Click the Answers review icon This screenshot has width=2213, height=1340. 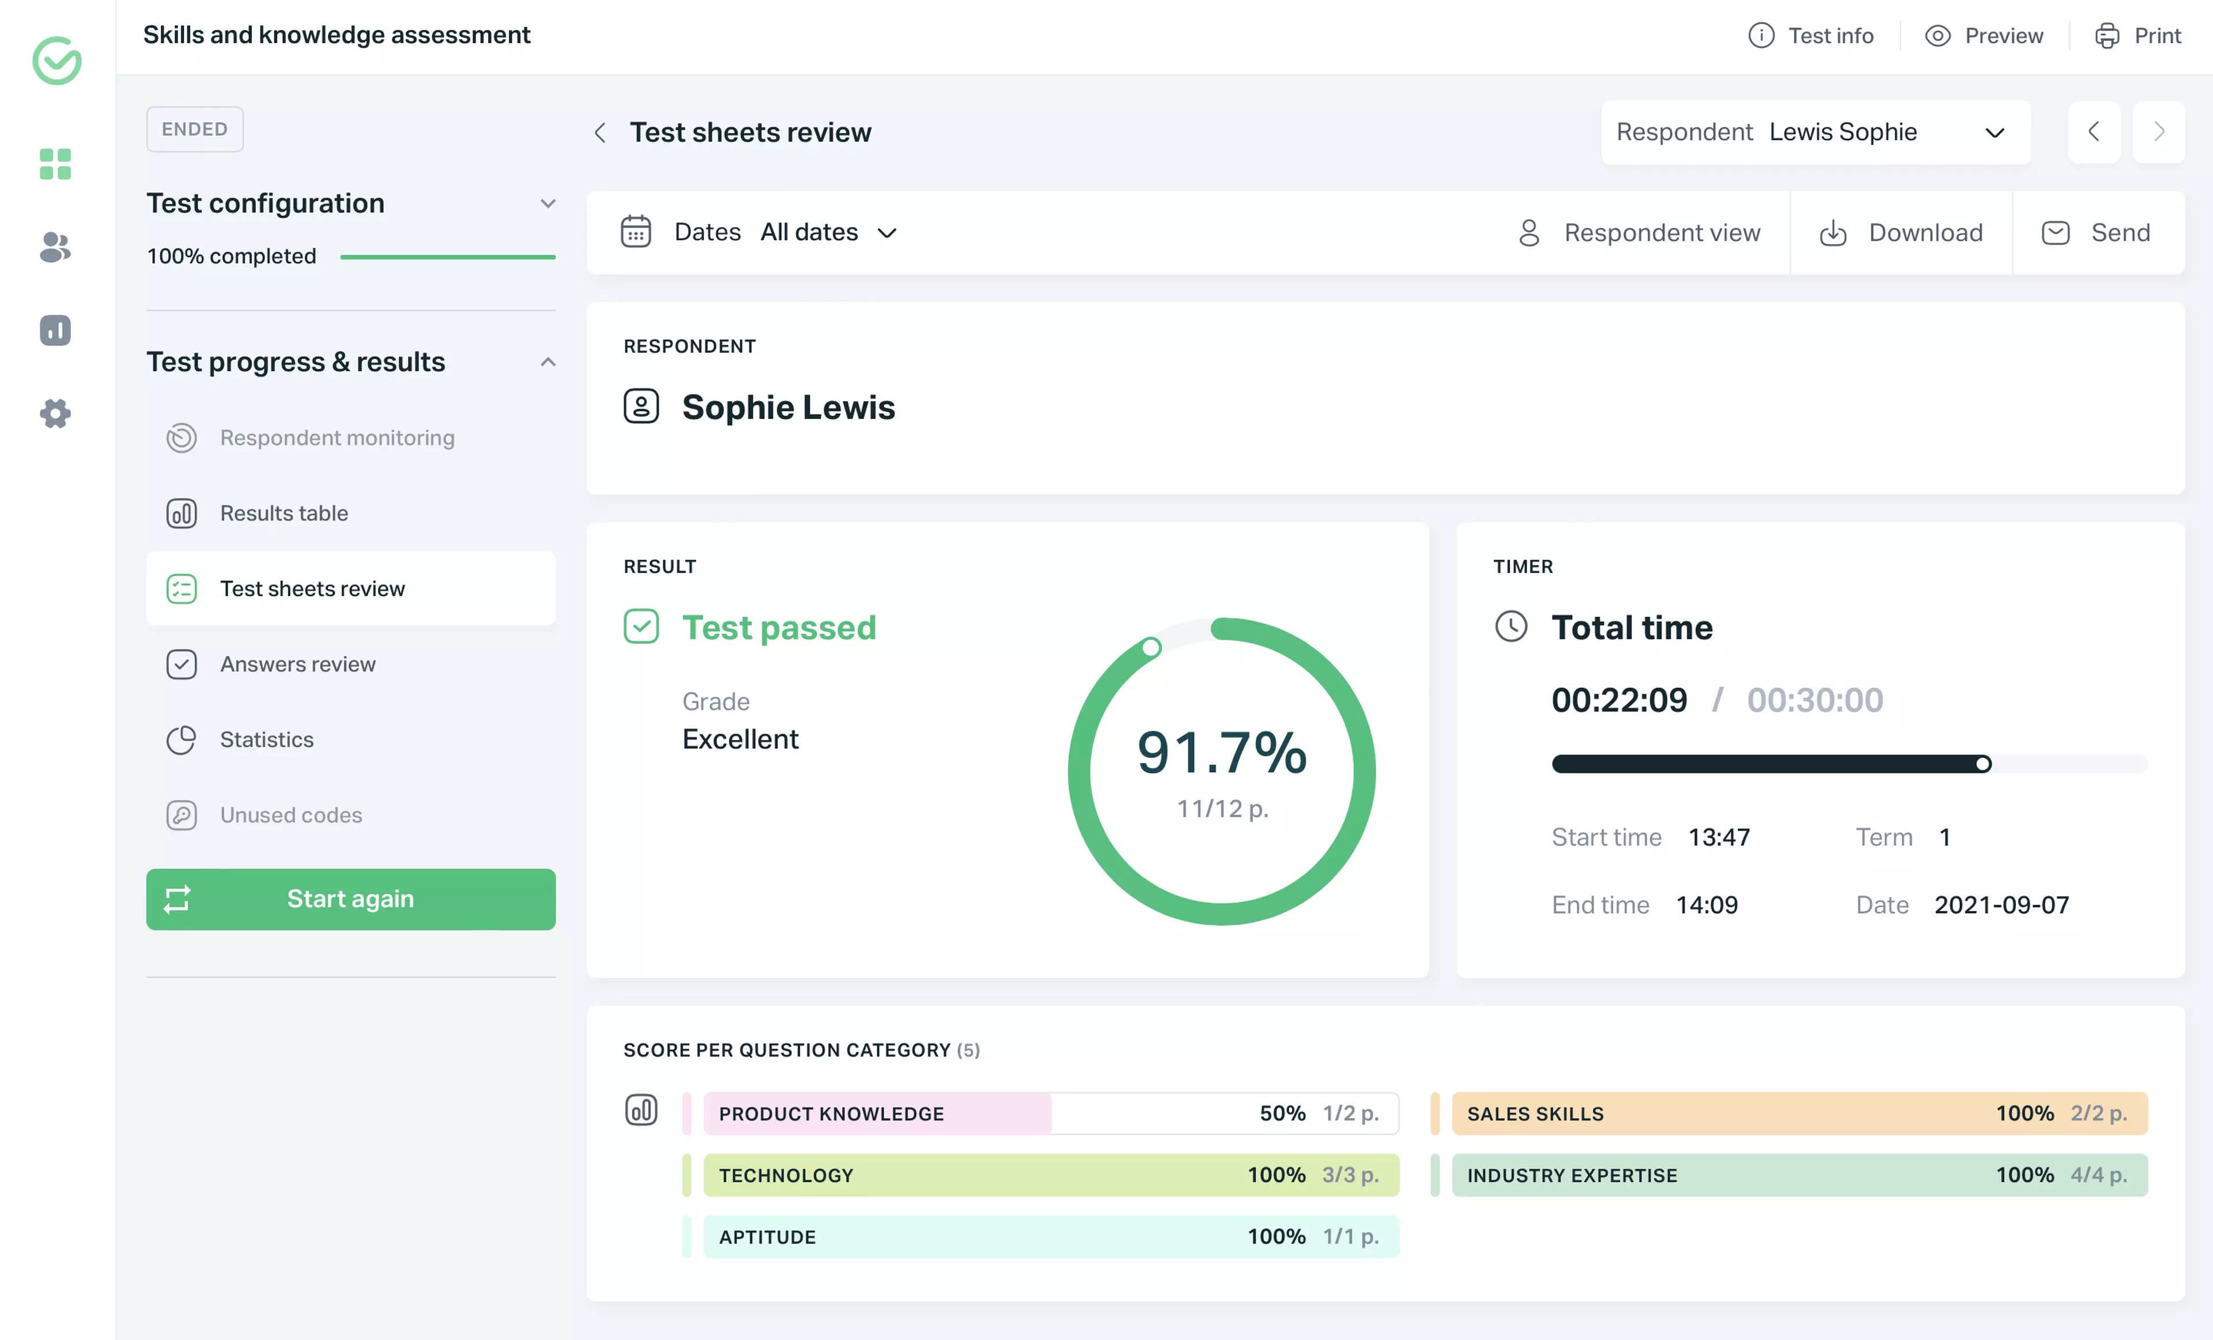pos(182,662)
